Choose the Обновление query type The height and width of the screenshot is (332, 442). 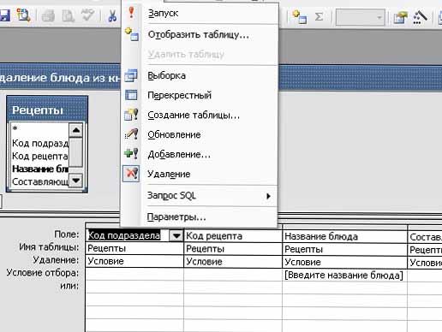click(x=200, y=134)
